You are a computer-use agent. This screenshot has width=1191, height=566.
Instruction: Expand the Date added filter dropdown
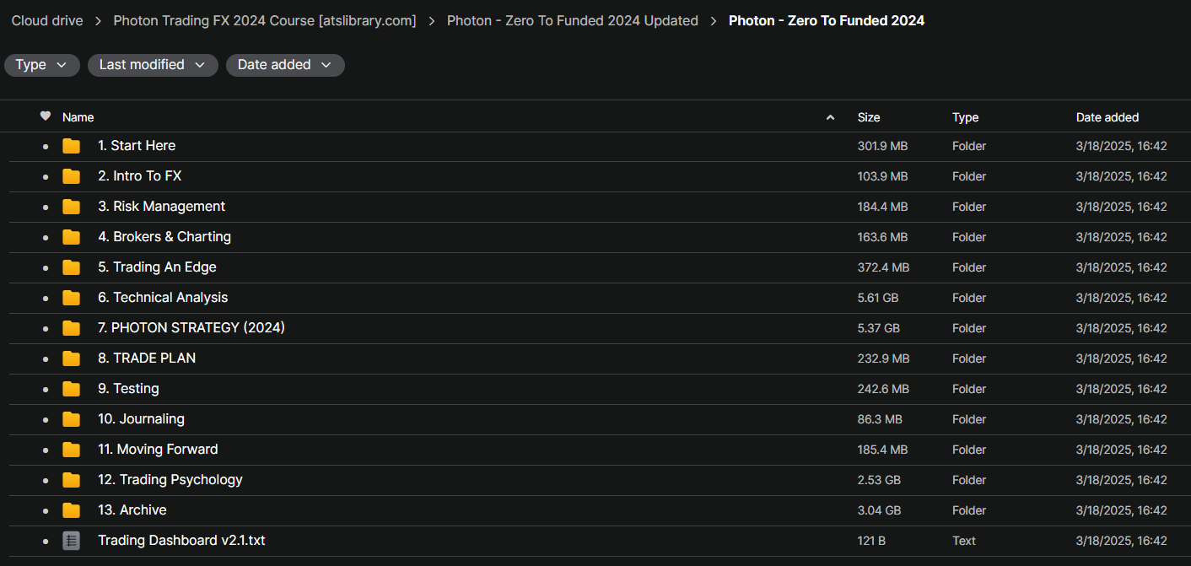pyautogui.click(x=285, y=65)
